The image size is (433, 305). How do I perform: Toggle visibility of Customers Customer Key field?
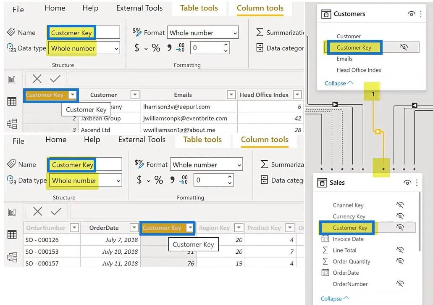coord(404,47)
